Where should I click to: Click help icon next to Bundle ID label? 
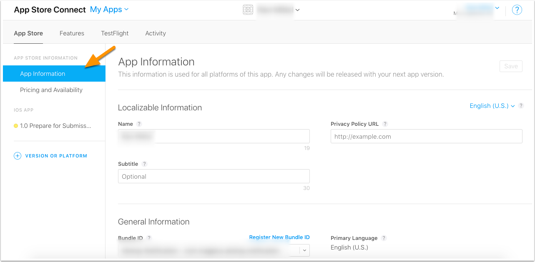149,238
